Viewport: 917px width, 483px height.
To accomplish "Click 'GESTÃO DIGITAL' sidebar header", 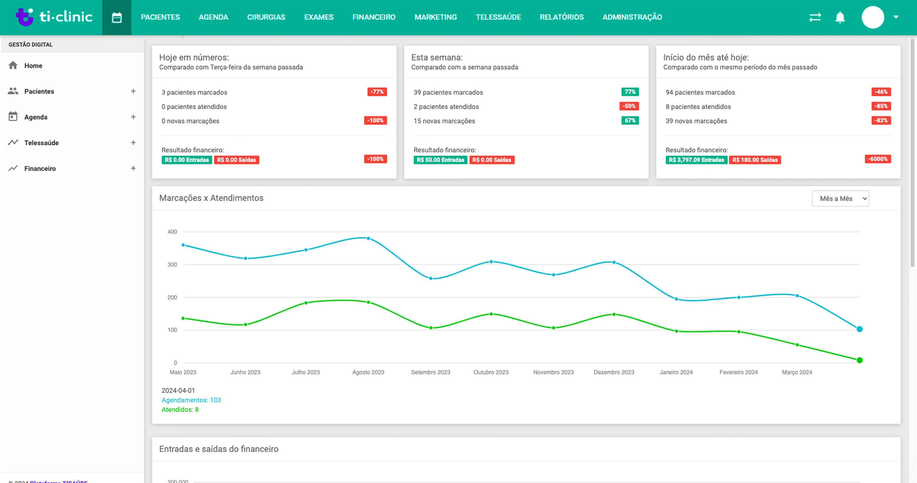I will point(31,45).
